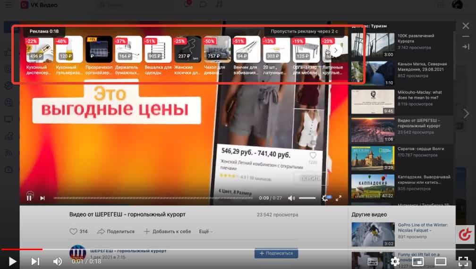Screen dimensions: 476x269
Task: Pause the VK video player
Action: click(x=29, y=198)
